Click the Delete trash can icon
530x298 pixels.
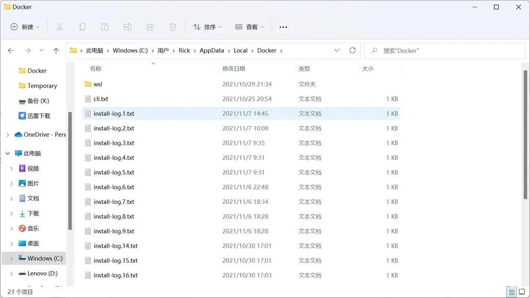click(x=173, y=27)
